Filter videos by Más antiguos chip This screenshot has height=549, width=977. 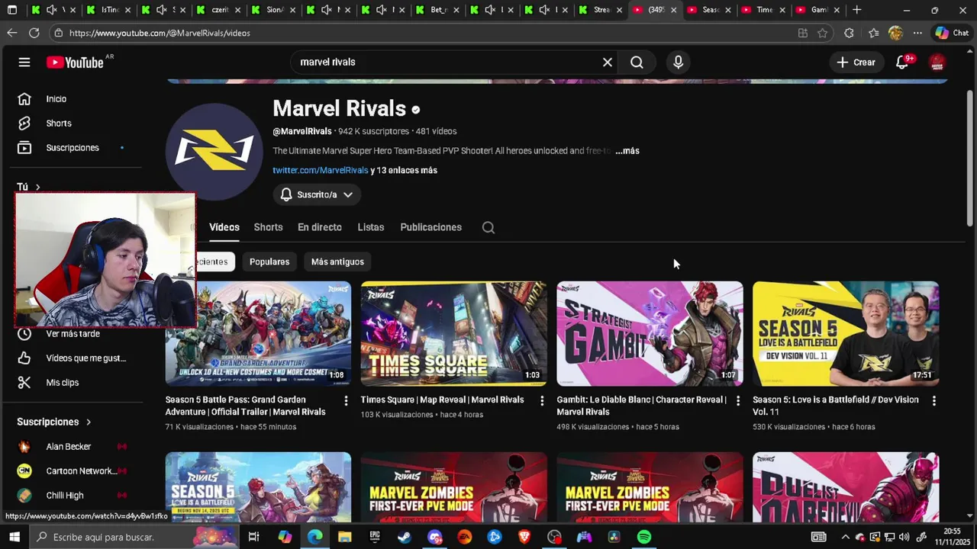coord(337,262)
